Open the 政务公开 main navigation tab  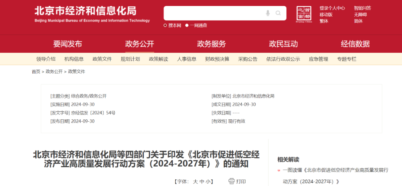point(140,44)
